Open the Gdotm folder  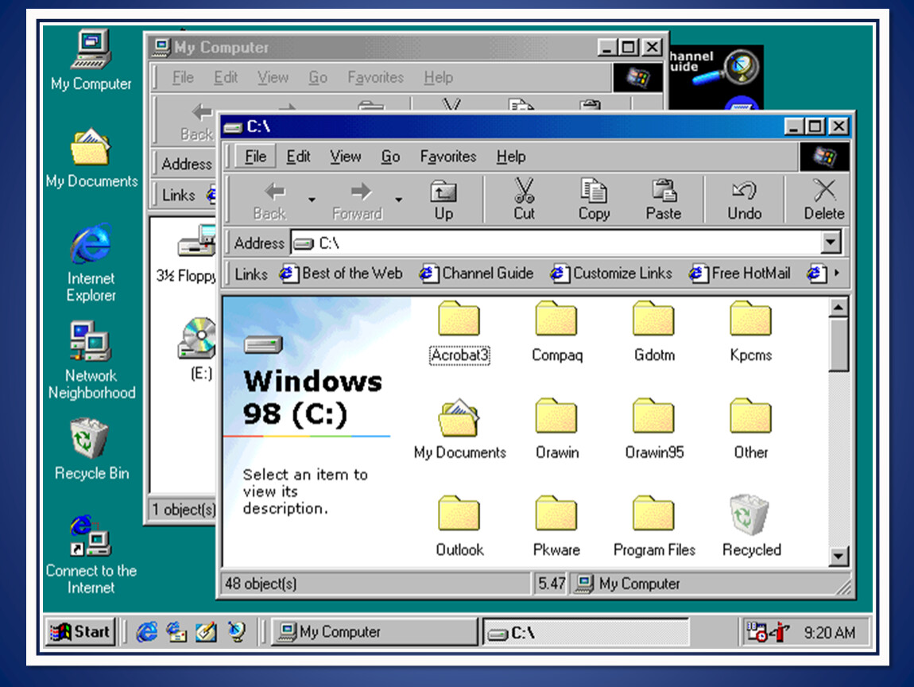654,332
